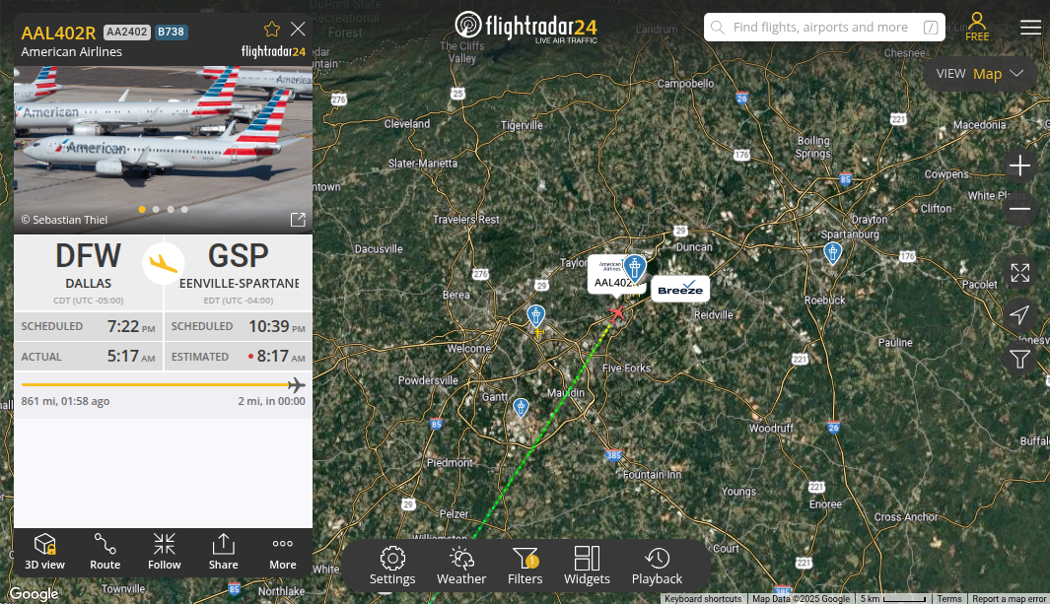Open map Settings
The height and width of the screenshot is (604, 1050).
[x=392, y=566]
